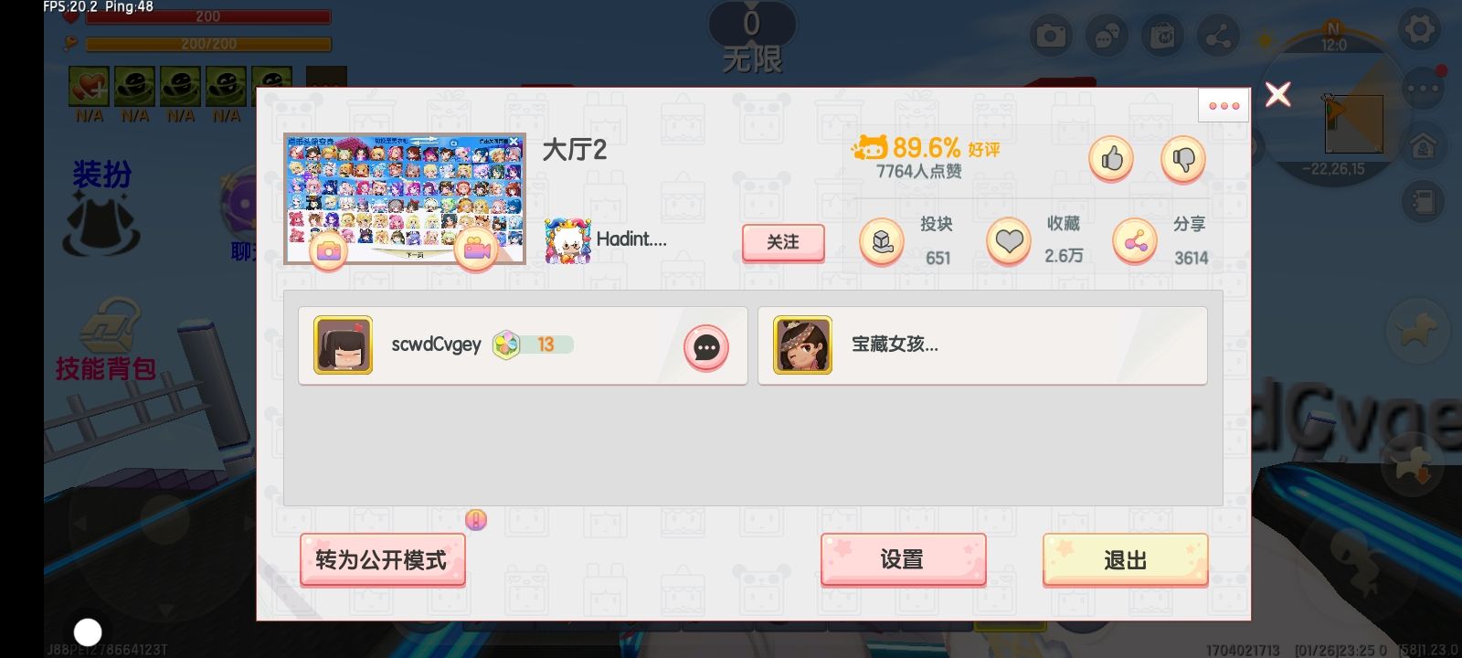This screenshot has height=658, width=1462.
Task: Tap the warning exclamation icon above 转为公开模式
Action: click(x=476, y=520)
